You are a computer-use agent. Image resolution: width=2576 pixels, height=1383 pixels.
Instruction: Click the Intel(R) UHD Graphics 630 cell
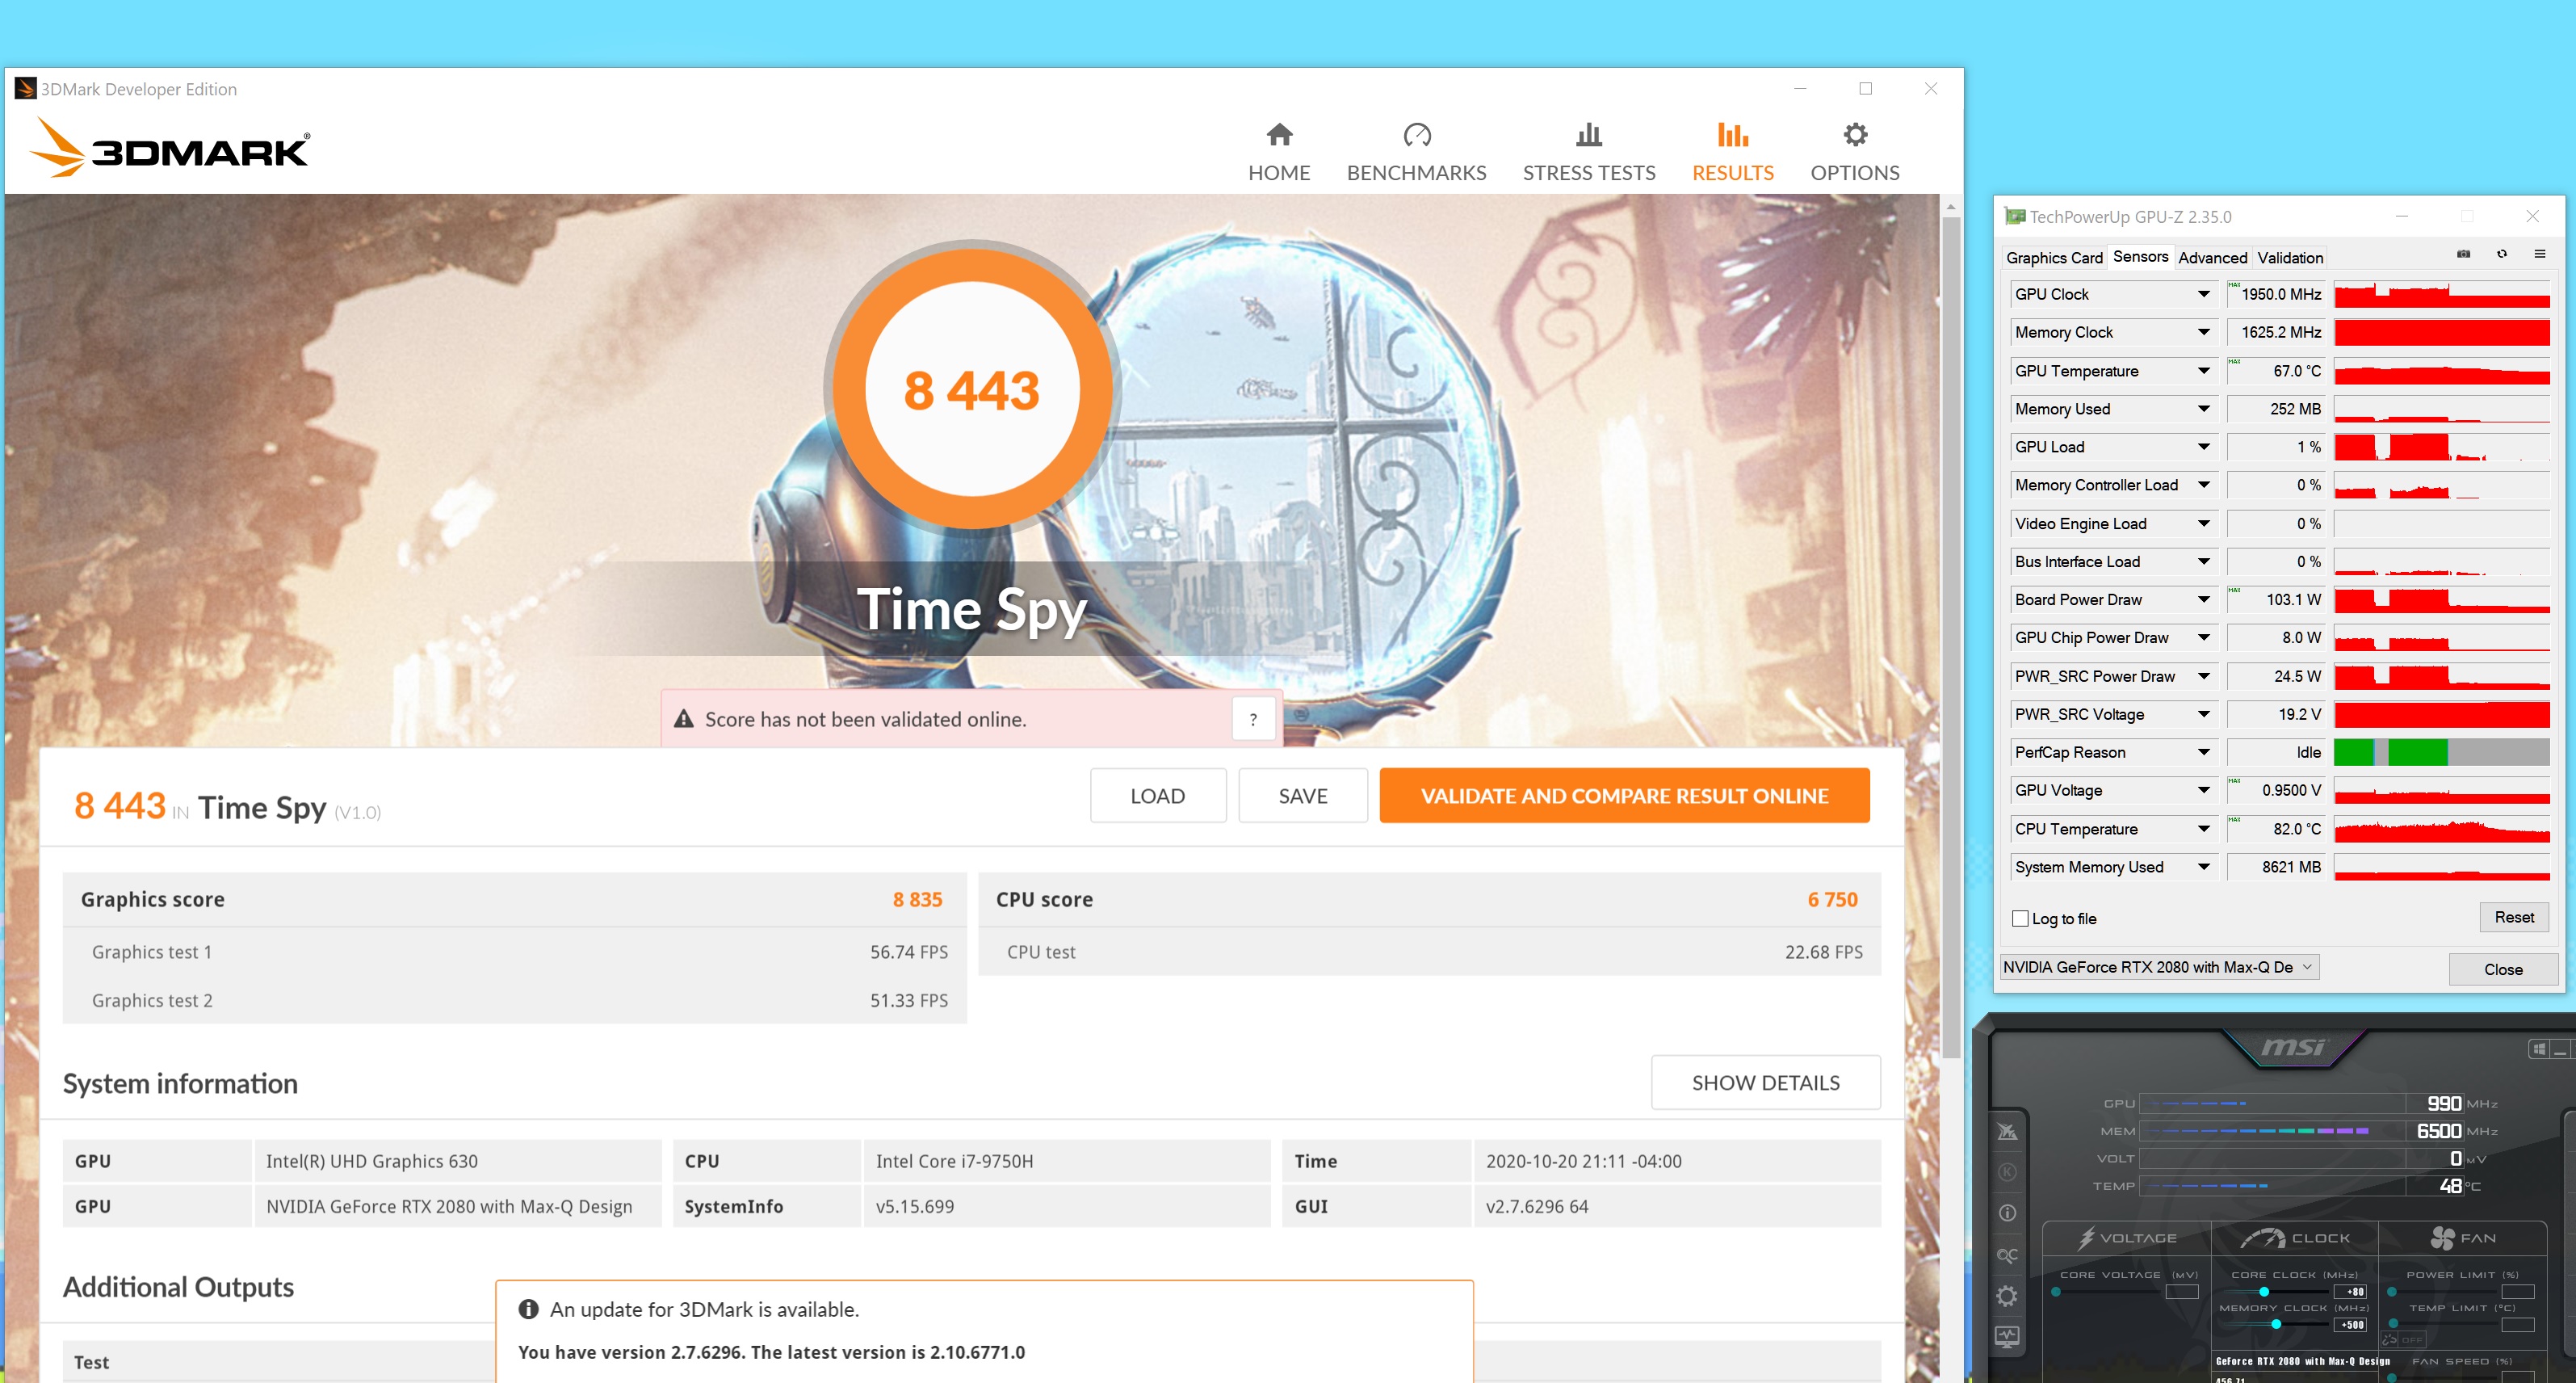tap(457, 1161)
